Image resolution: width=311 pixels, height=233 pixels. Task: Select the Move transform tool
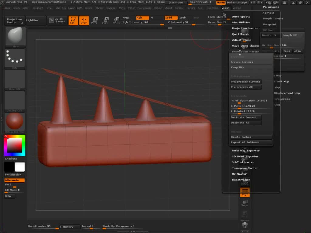94,20
